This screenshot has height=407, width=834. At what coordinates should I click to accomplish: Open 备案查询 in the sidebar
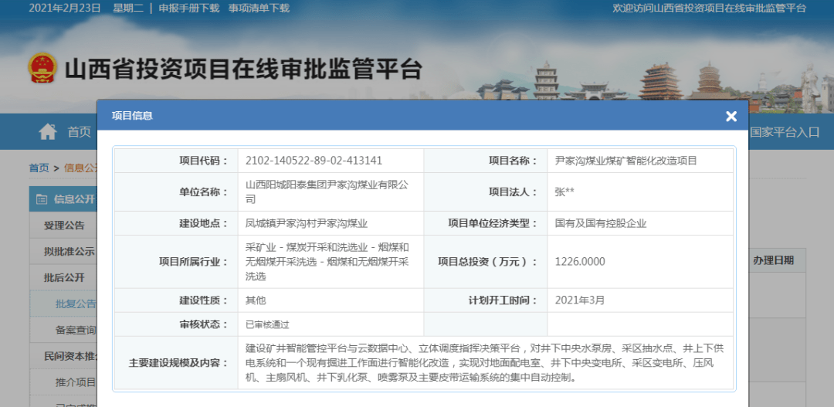pyautogui.click(x=76, y=330)
